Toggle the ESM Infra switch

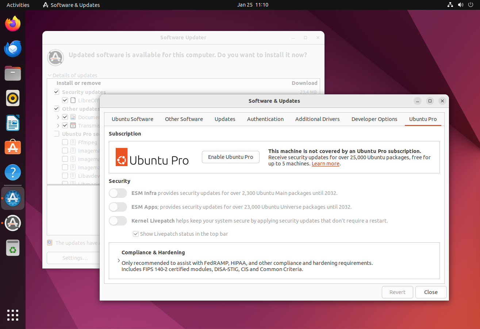pos(118,193)
